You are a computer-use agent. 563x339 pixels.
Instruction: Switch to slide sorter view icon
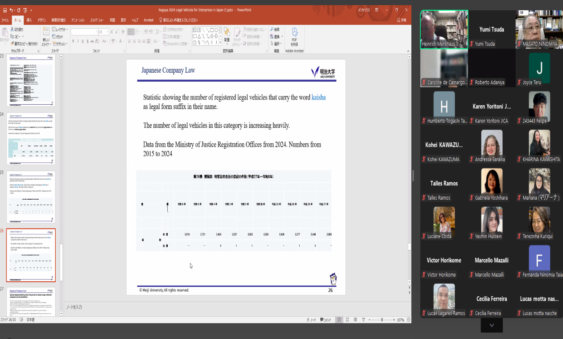(347, 320)
